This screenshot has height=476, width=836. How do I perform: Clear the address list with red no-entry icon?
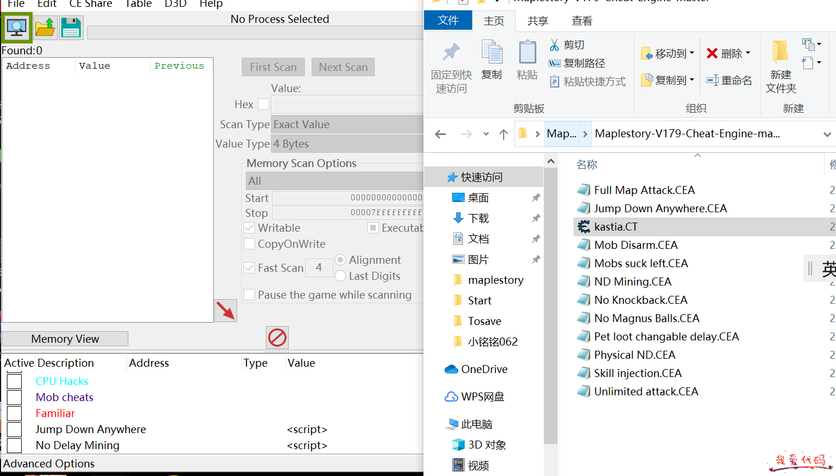(x=277, y=338)
